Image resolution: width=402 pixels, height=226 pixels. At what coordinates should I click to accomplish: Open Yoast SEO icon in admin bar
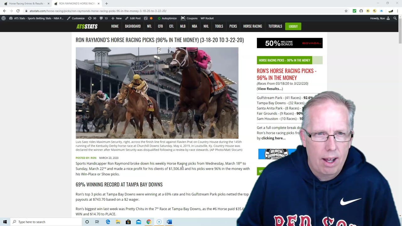tap(146, 18)
